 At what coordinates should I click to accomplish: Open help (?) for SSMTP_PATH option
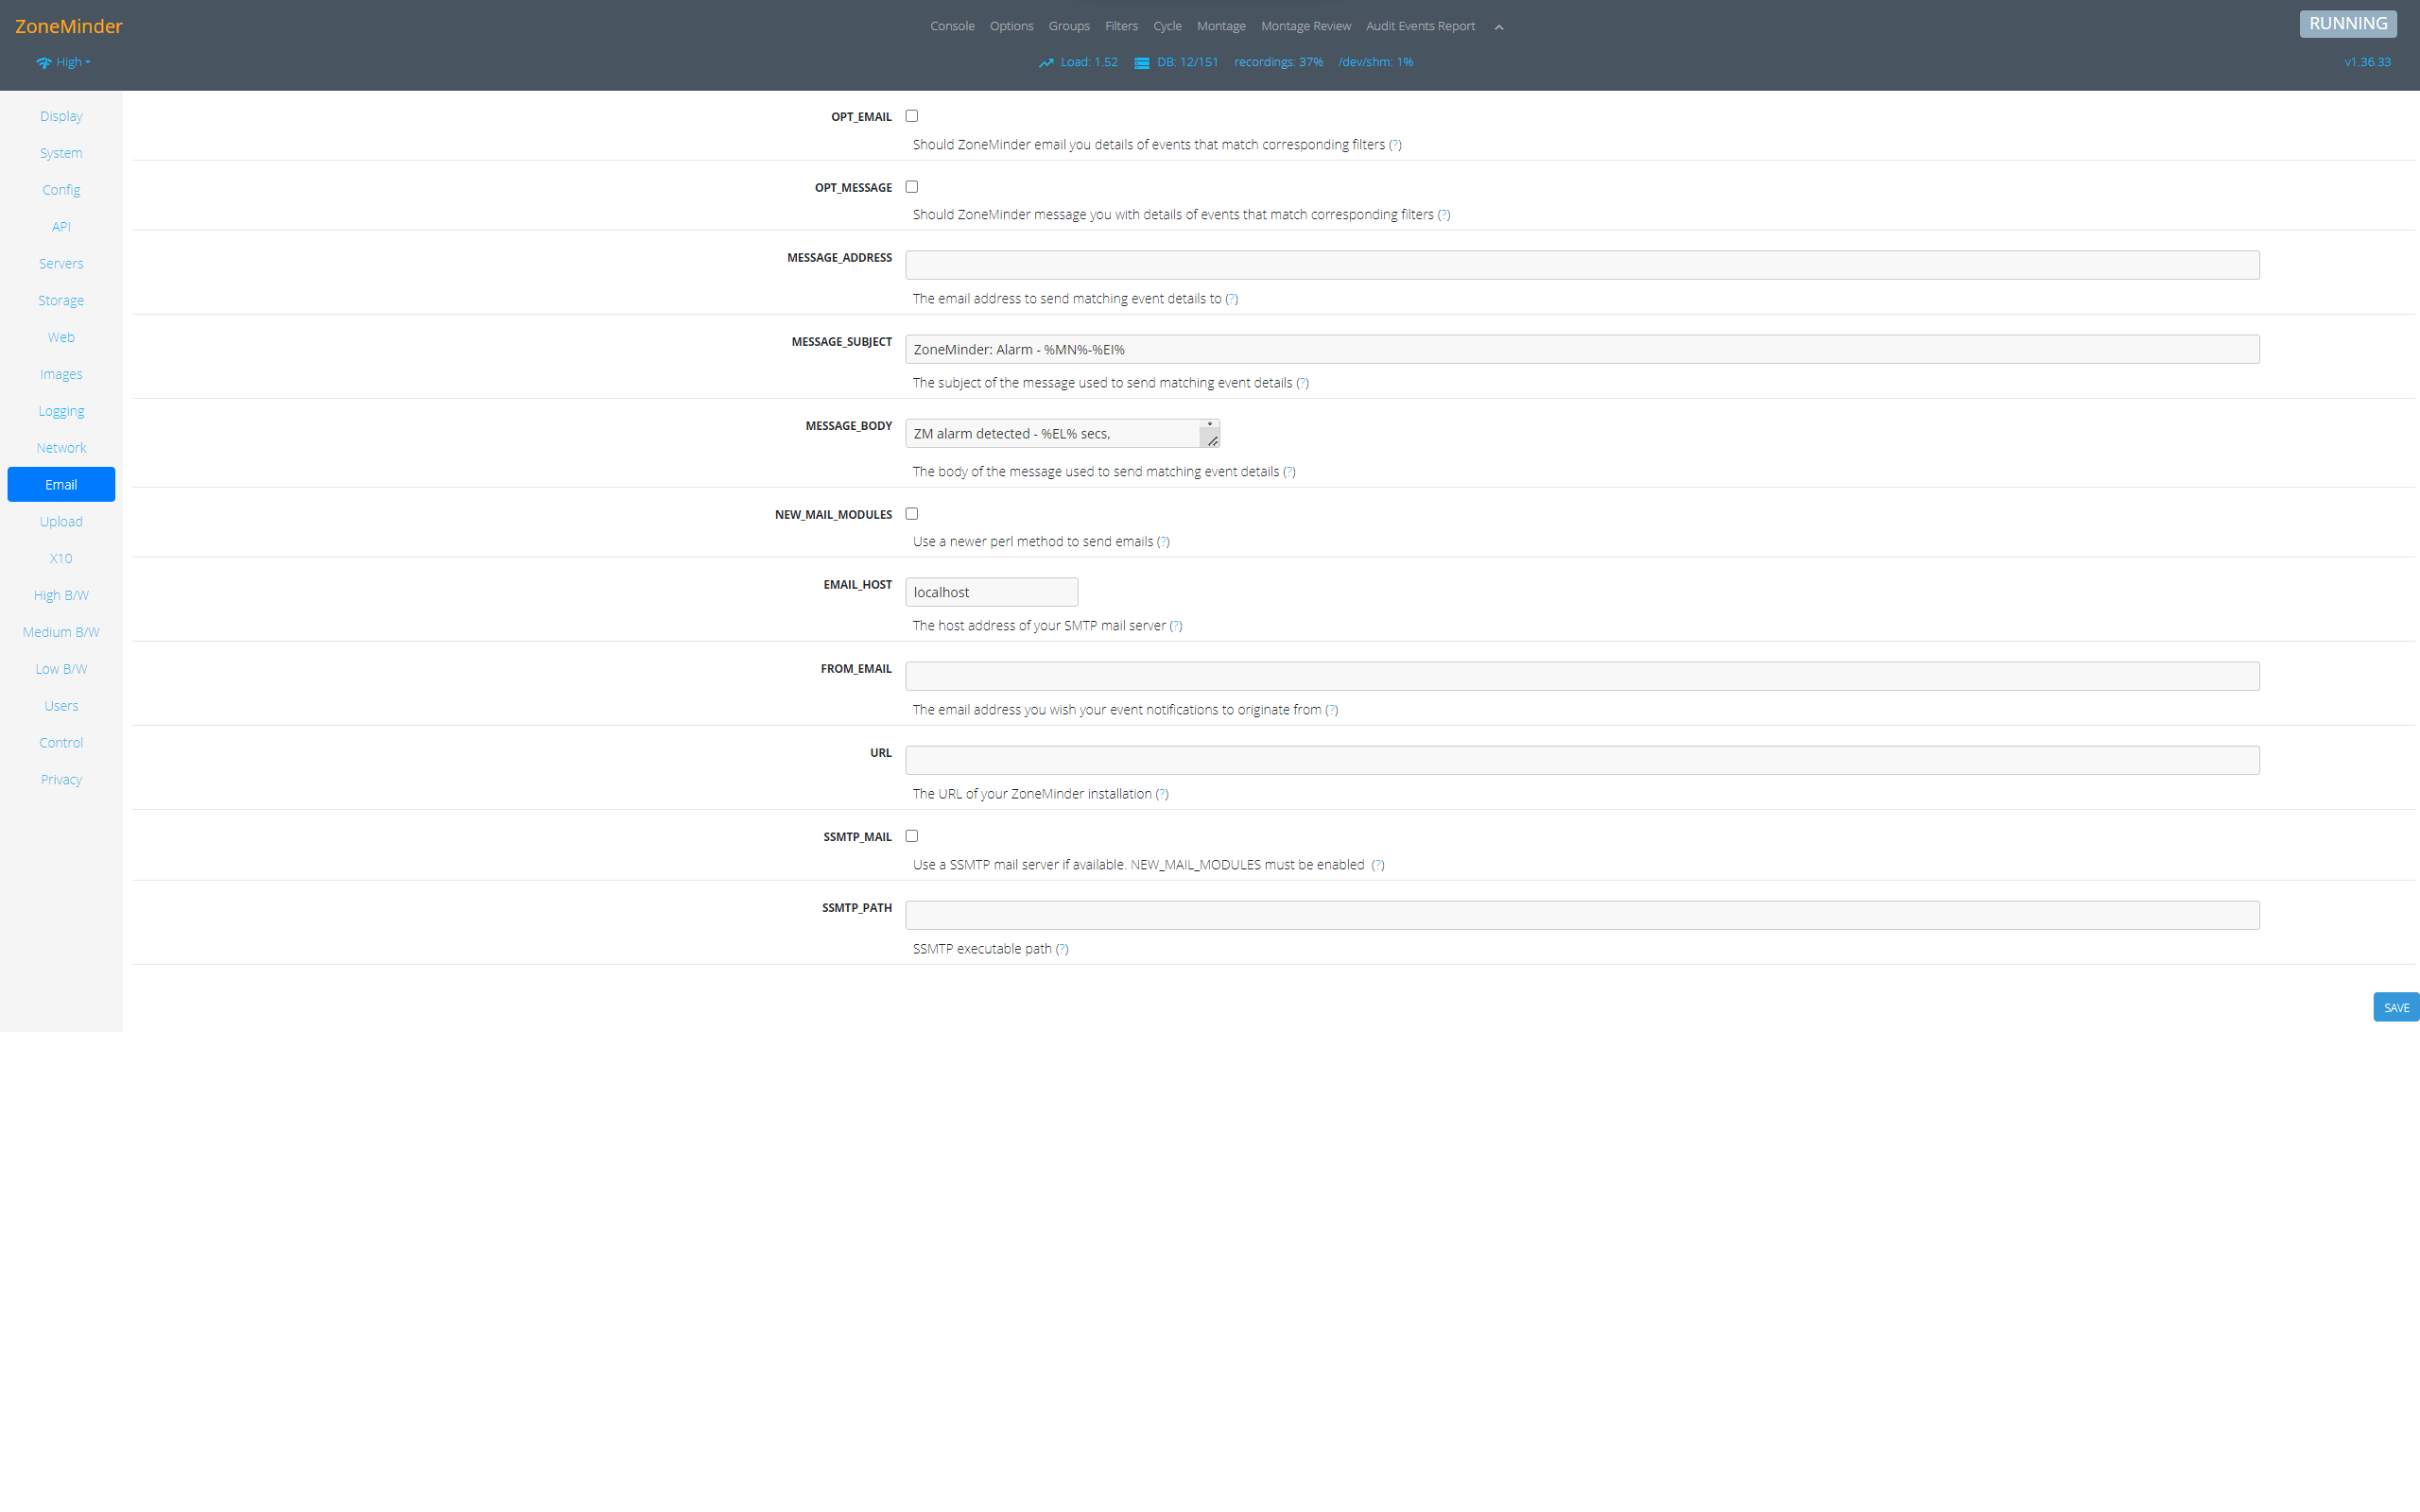1062,949
